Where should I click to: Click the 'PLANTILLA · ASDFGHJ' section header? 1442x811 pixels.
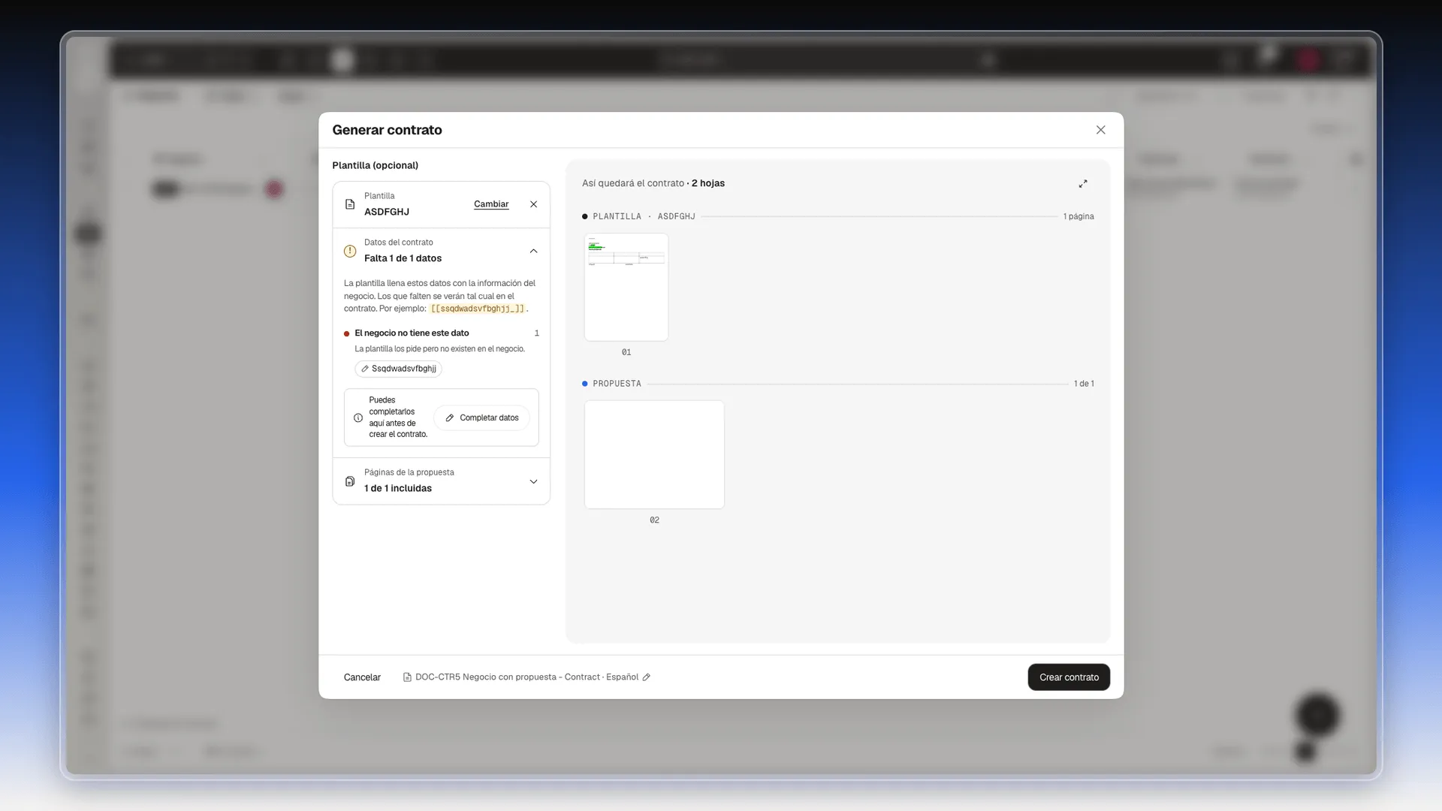(x=644, y=216)
